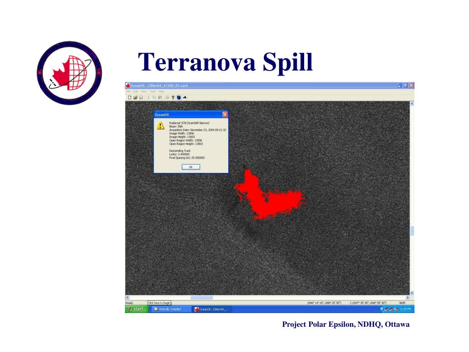Click the horizontal scrollbar left arrow

point(127,297)
